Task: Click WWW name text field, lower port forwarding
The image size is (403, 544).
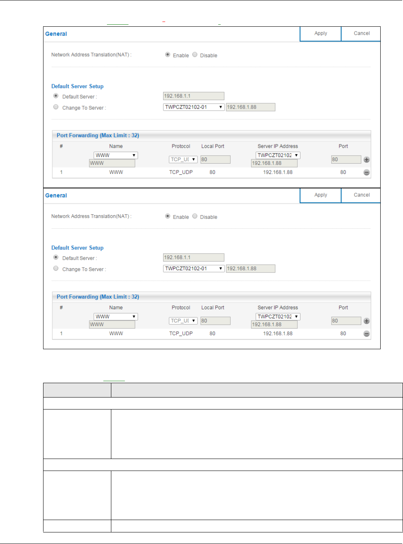Action: 112,324
